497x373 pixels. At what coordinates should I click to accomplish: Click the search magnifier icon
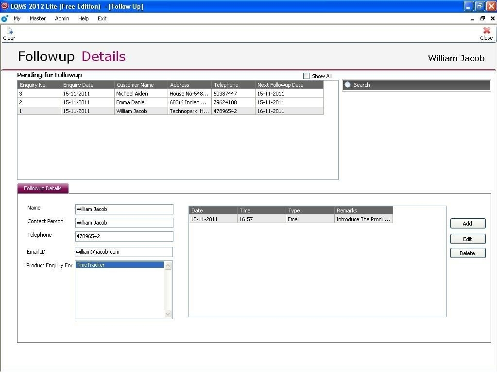click(348, 85)
